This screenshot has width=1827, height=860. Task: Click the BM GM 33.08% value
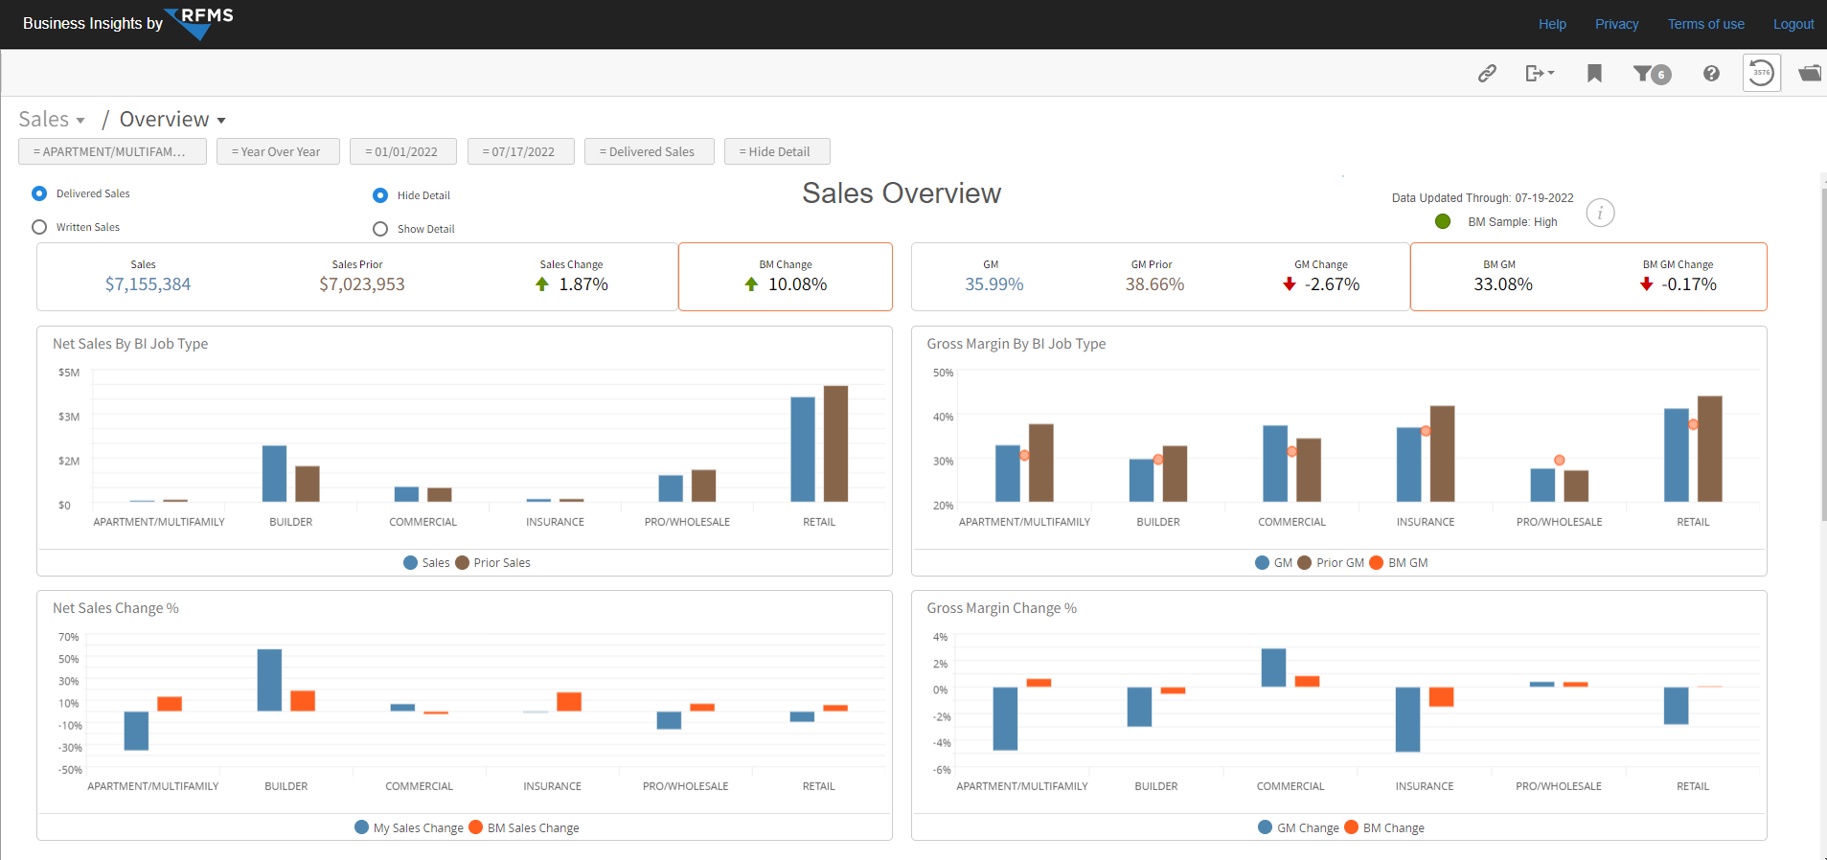(x=1503, y=284)
